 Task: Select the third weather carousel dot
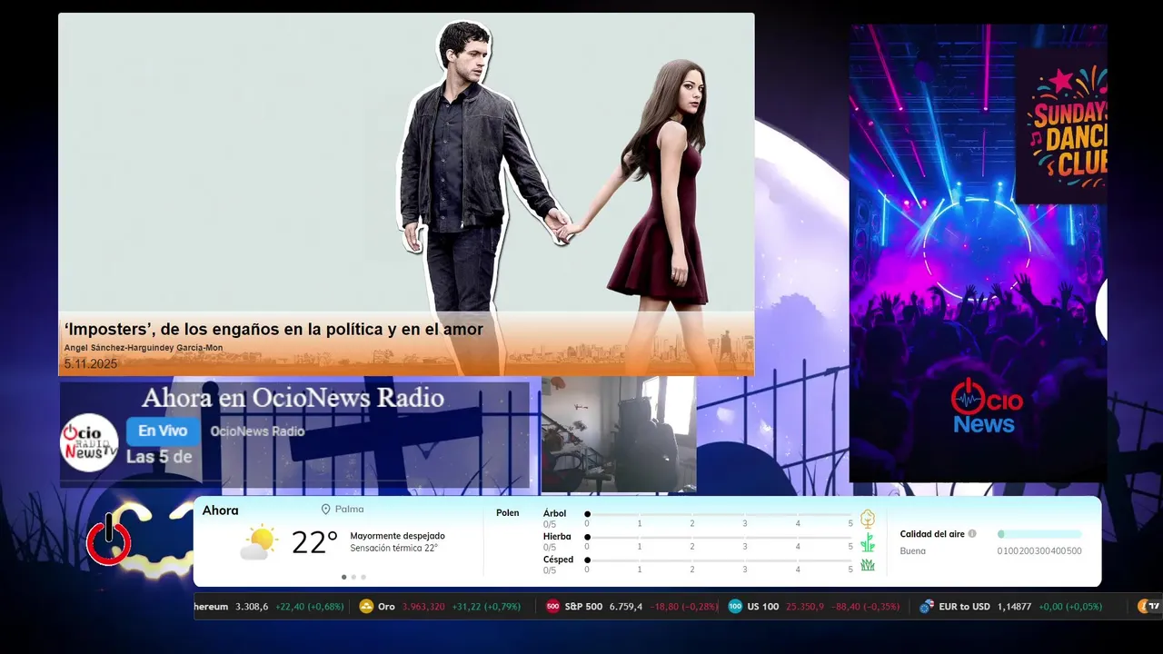[363, 577]
